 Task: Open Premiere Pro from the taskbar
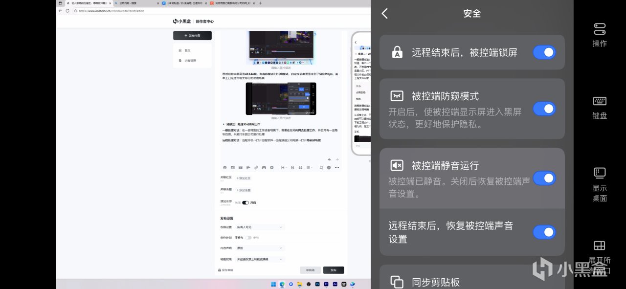[x=326, y=284]
